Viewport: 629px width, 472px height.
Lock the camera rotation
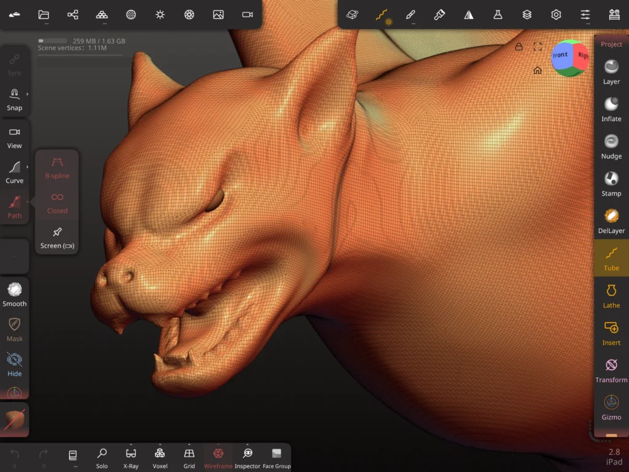click(x=518, y=47)
